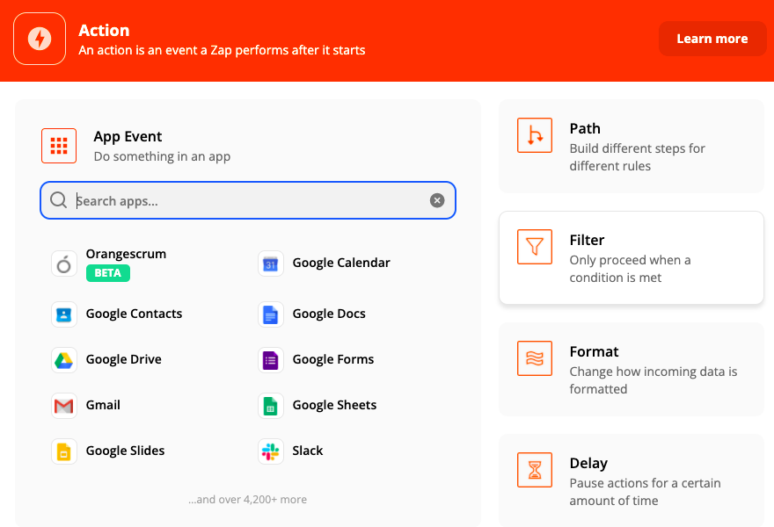Click '...and over 4,200+ more' text
The height and width of the screenshot is (527, 774).
[247, 500]
